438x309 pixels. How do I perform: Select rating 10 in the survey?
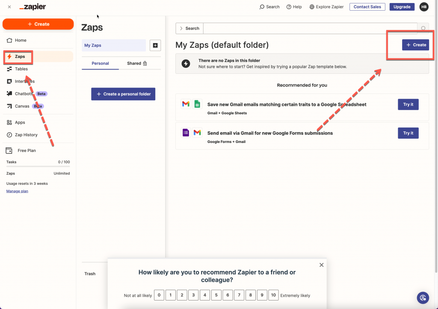click(x=273, y=295)
